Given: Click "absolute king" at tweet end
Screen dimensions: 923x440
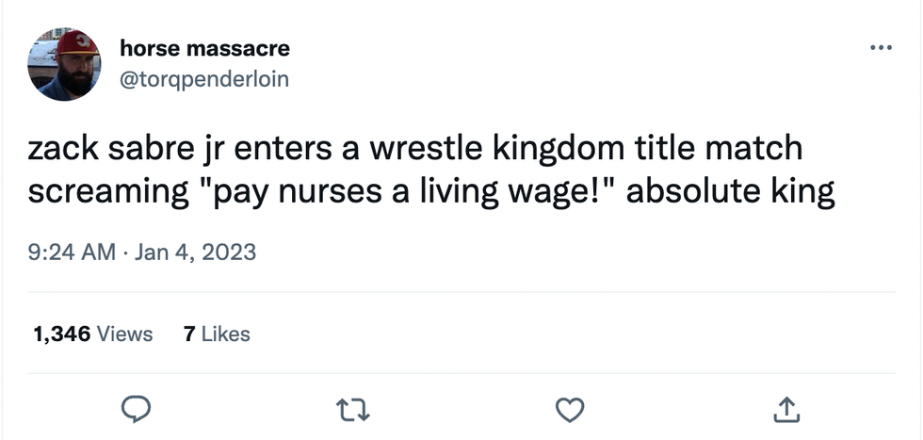Looking at the screenshot, I should pyautogui.click(x=731, y=190).
